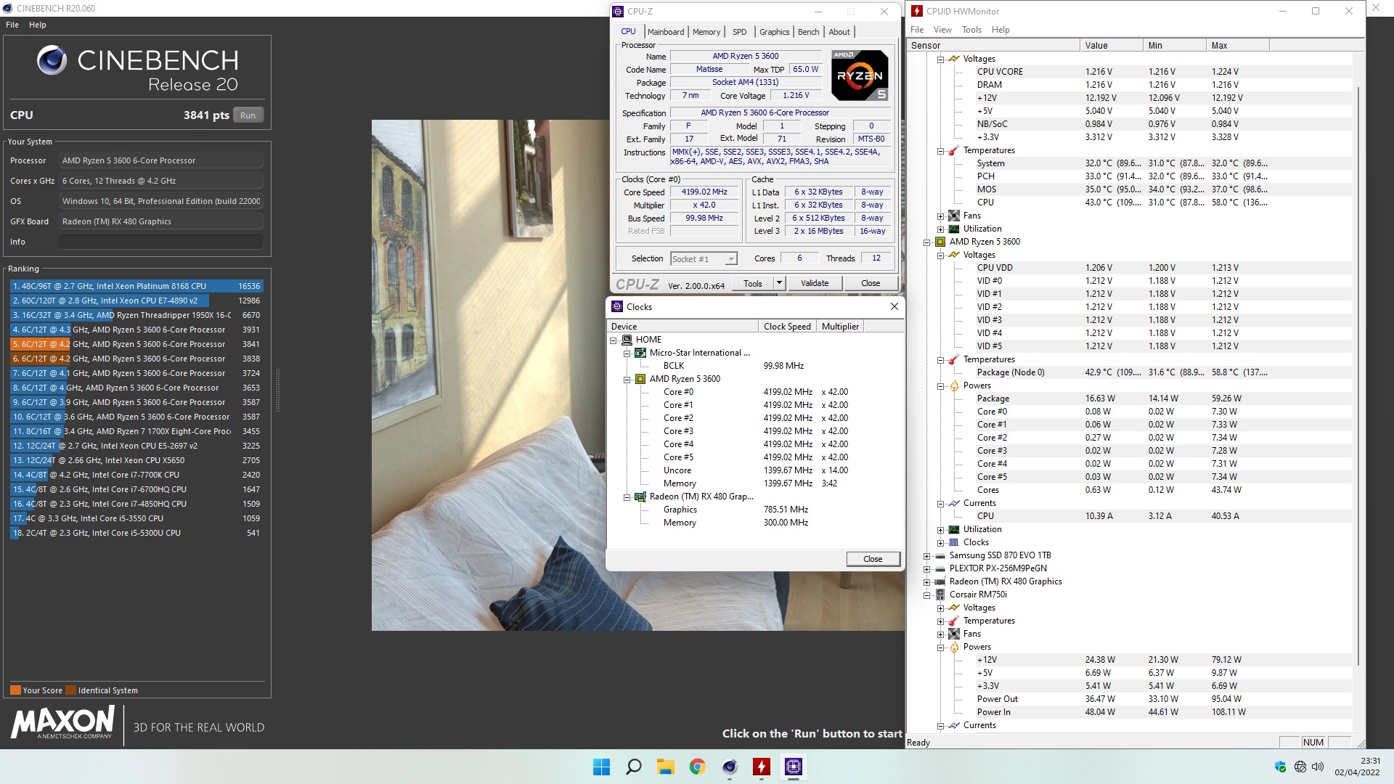Image resolution: width=1394 pixels, height=784 pixels.
Task: Switch to CPU-Z taskbar icon
Action: click(x=793, y=767)
